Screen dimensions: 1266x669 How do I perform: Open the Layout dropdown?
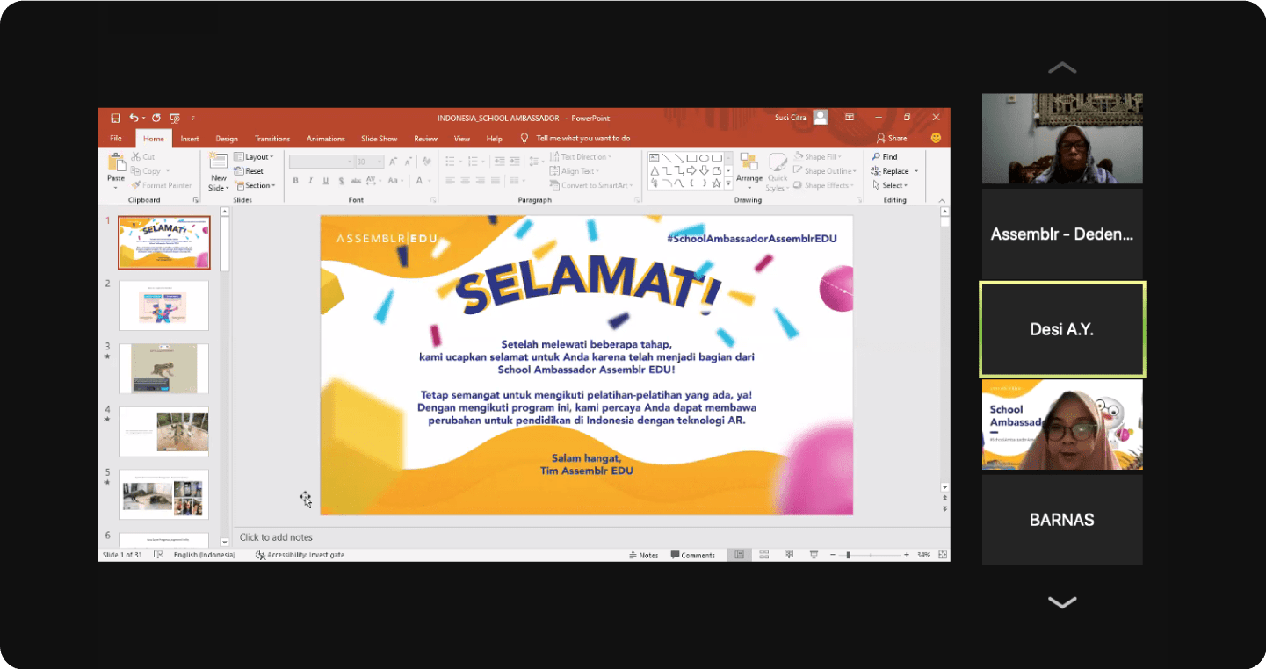(x=255, y=156)
